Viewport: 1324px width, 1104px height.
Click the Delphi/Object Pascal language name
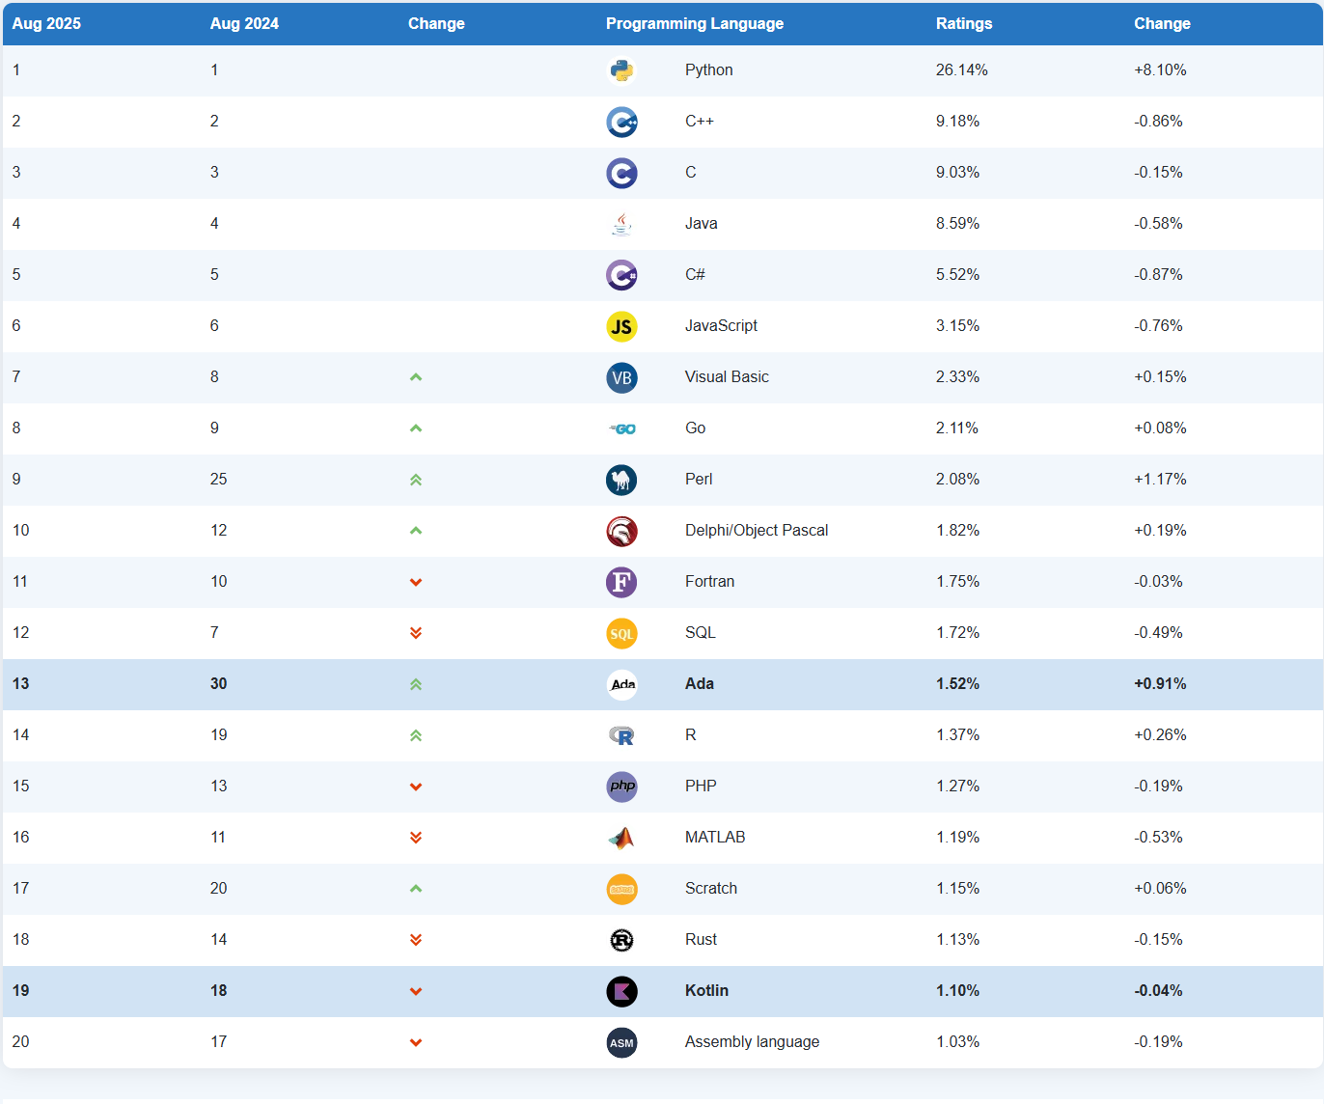tap(756, 530)
